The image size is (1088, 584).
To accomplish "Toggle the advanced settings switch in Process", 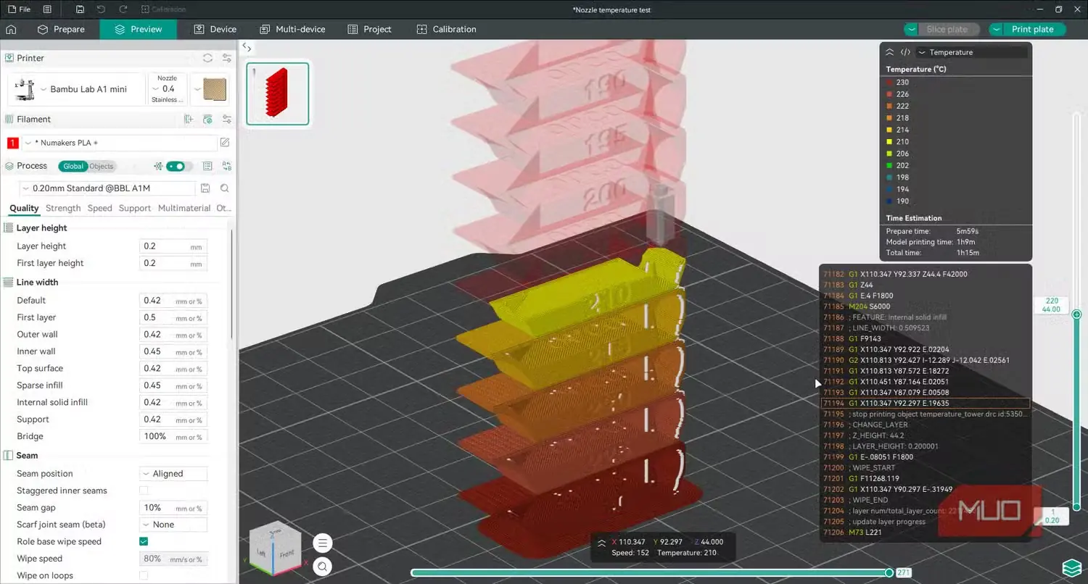I will click(x=176, y=166).
